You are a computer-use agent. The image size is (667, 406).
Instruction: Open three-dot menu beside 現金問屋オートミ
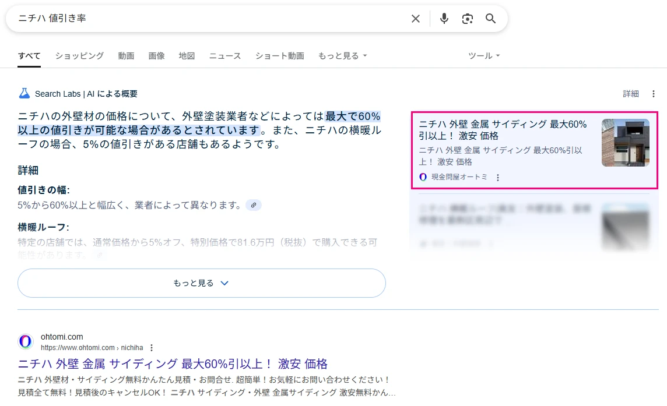pyautogui.click(x=498, y=177)
